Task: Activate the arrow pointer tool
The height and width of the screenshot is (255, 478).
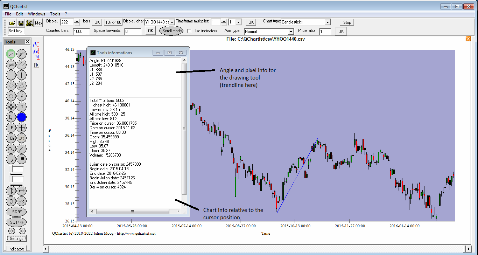Action: (11, 117)
